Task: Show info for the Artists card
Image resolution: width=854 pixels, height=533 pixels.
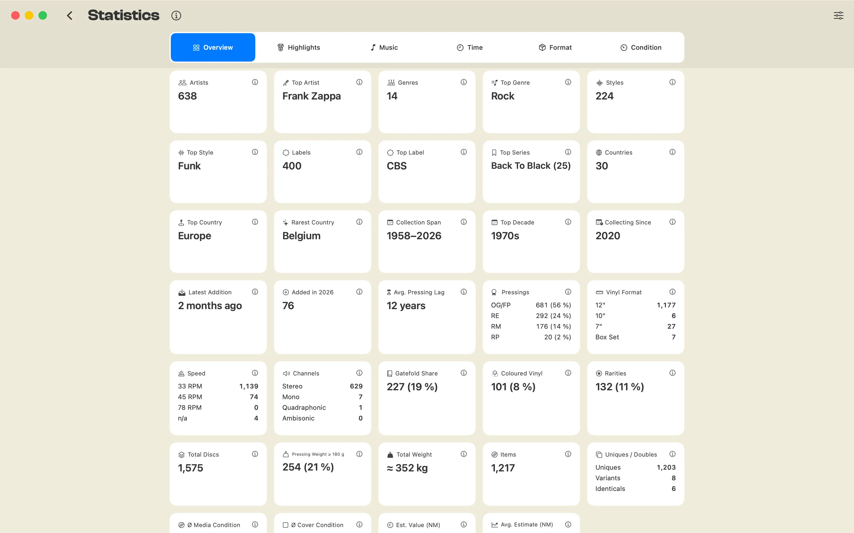Action: [x=255, y=82]
